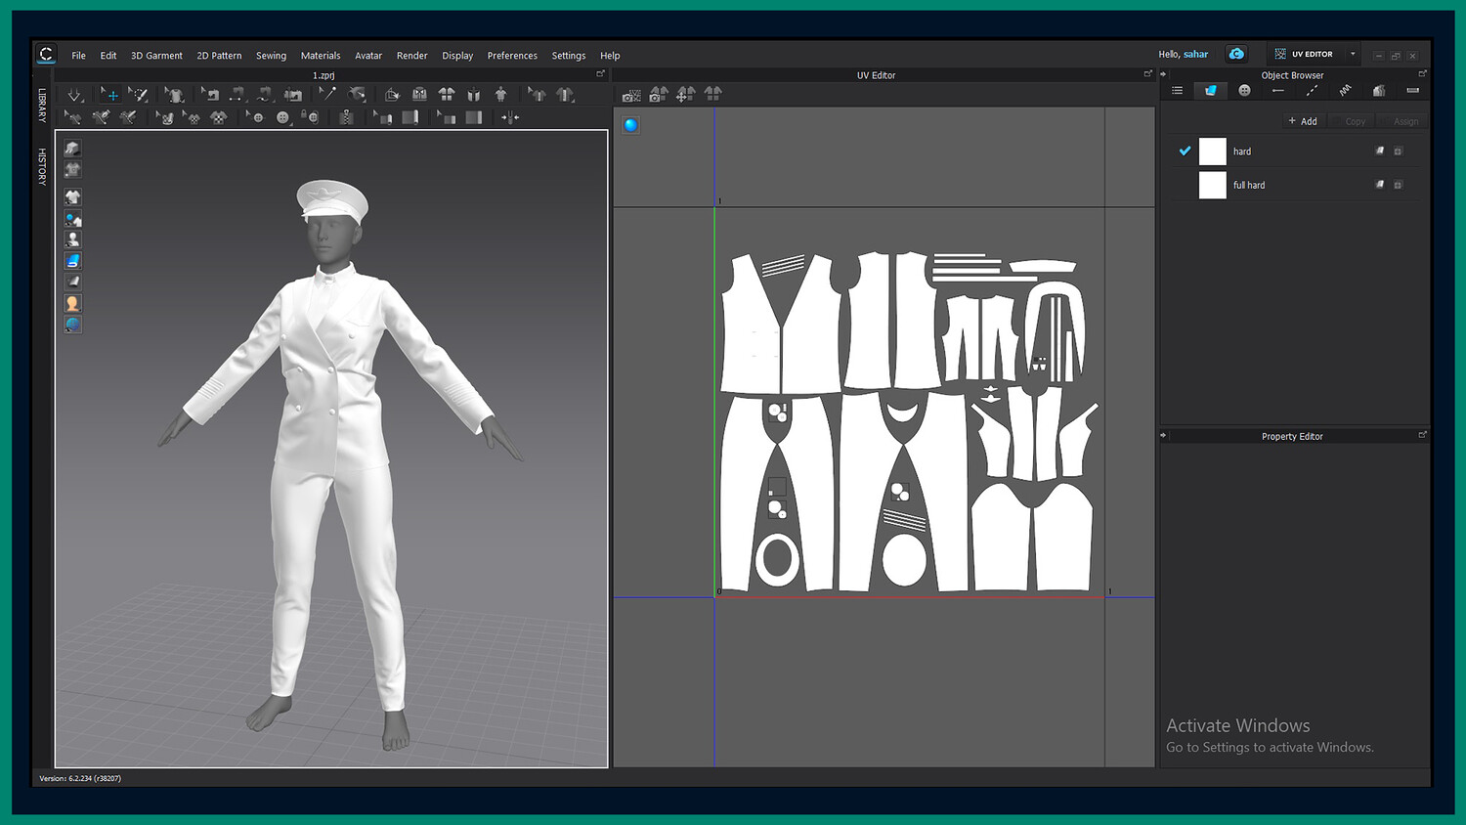Expand the LIBRARY side panel

(42, 105)
